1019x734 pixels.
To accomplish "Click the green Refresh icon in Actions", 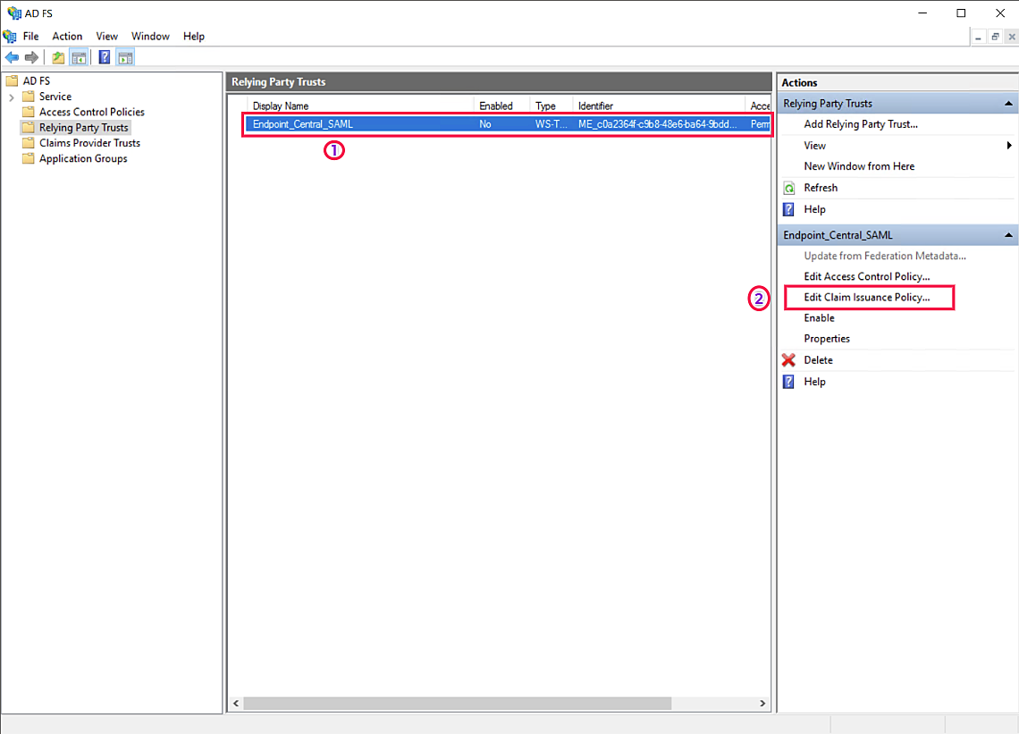I will [x=788, y=188].
